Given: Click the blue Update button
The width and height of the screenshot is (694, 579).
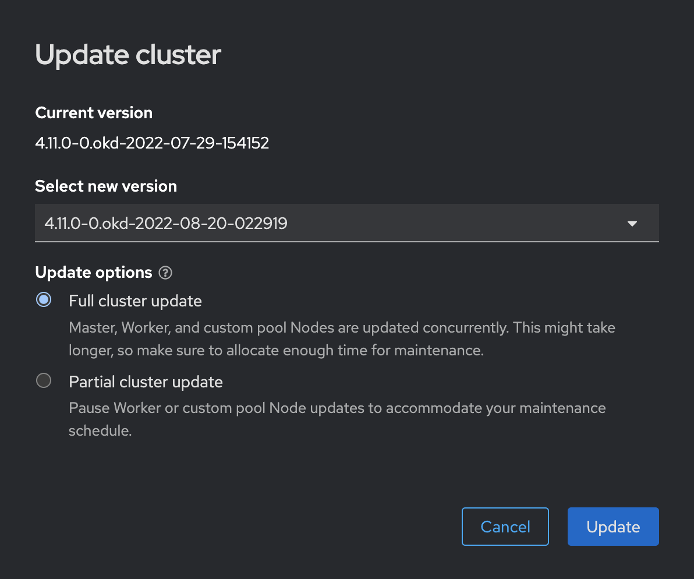Looking at the screenshot, I should (x=613, y=527).
